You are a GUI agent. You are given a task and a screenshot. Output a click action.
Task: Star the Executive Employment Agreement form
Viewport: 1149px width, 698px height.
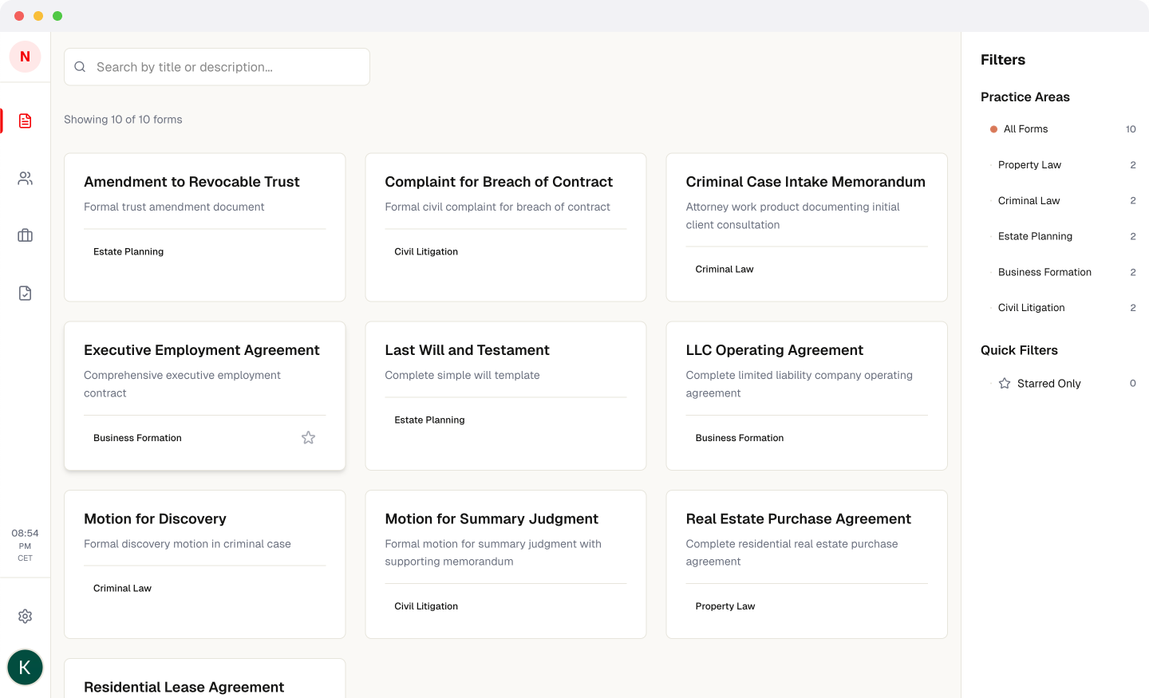pos(308,437)
